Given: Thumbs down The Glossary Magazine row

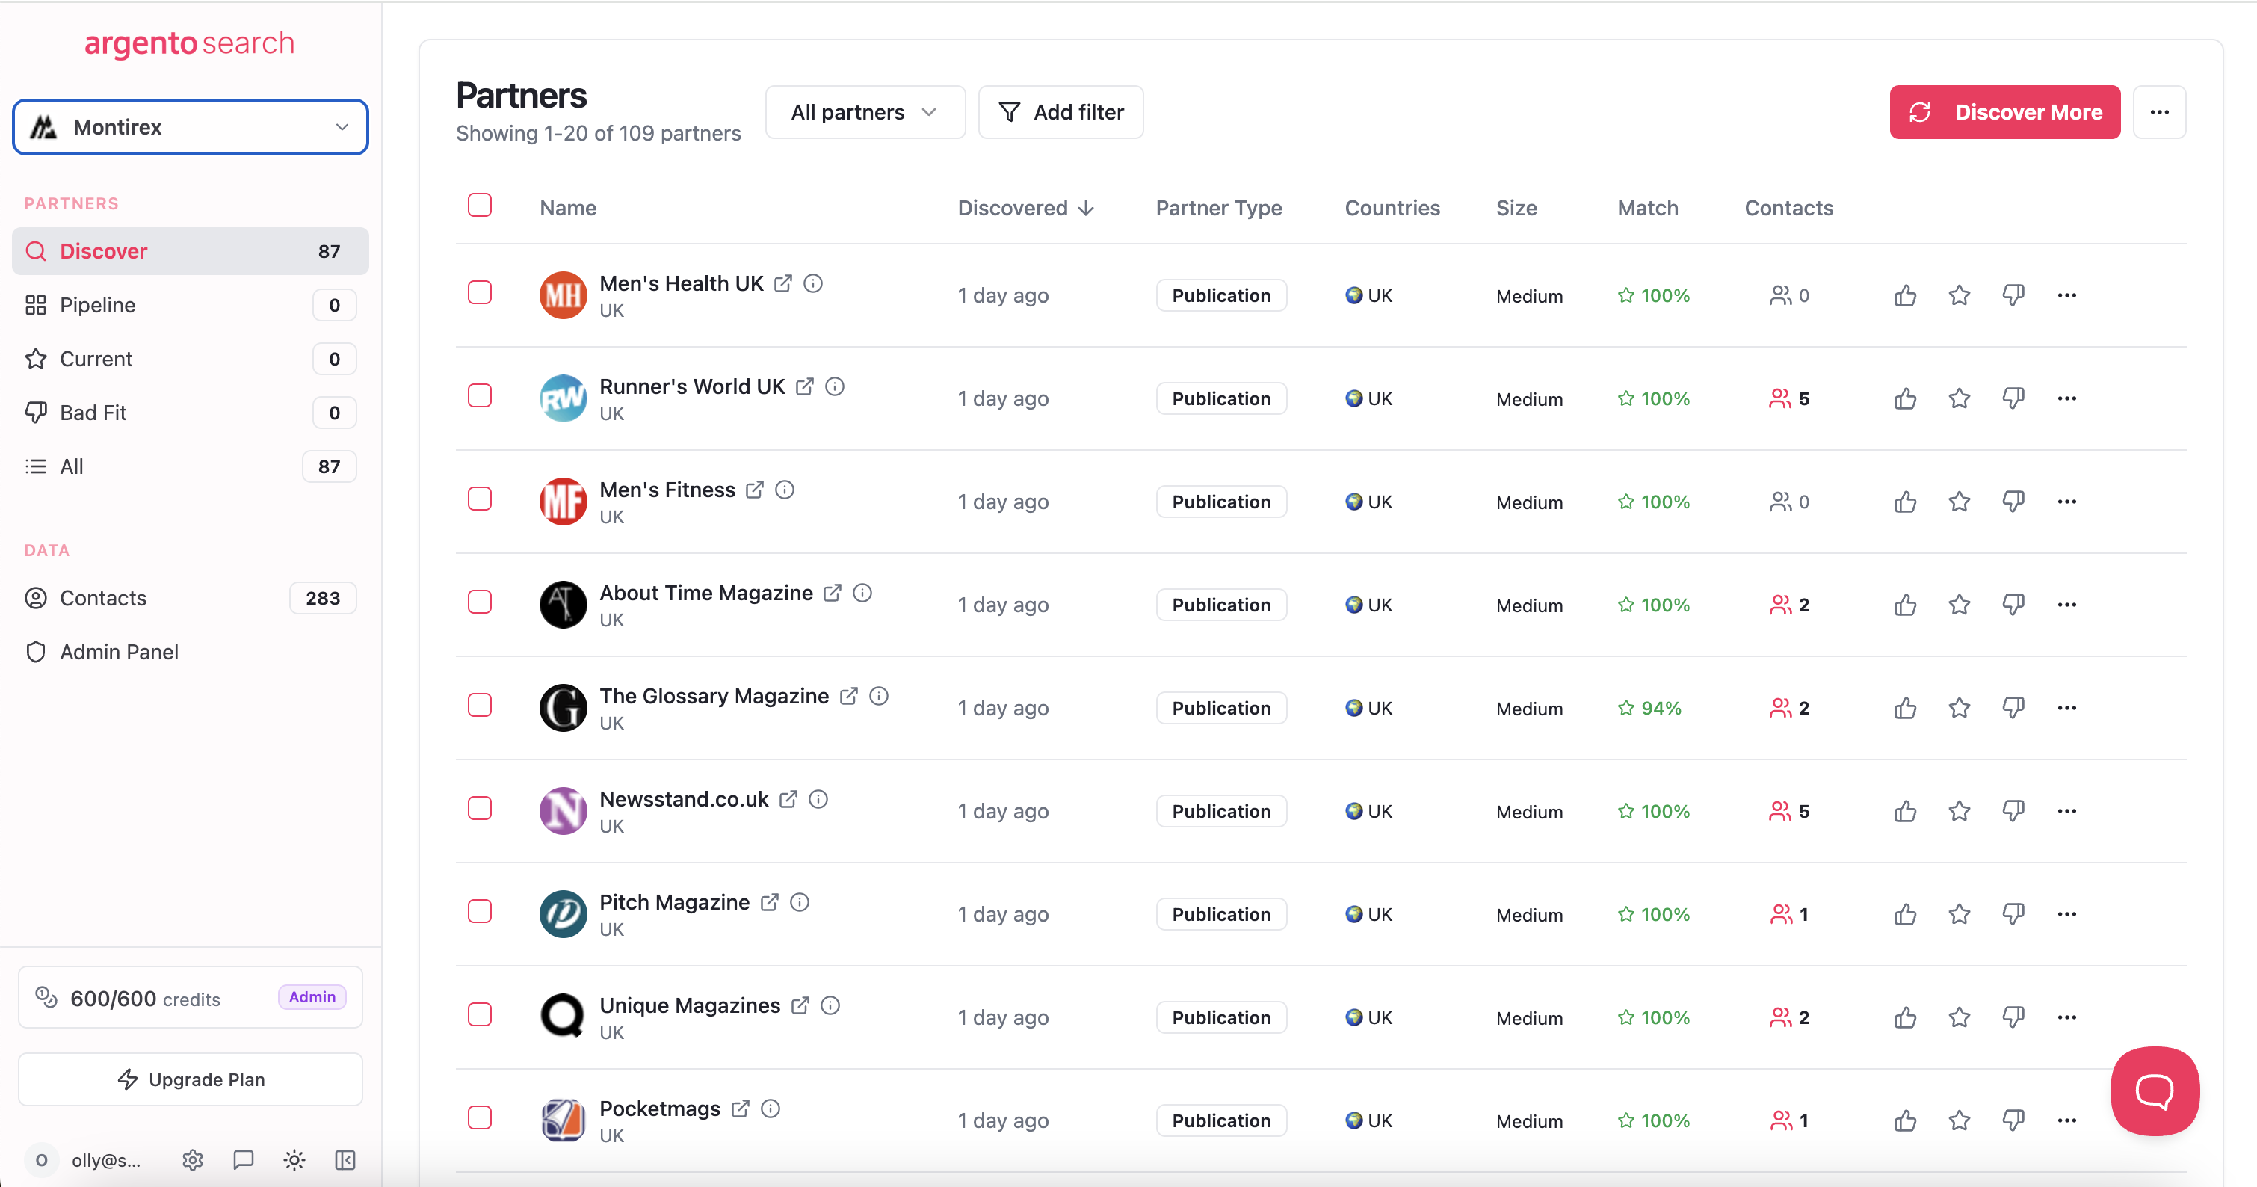Looking at the screenshot, I should [2013, 707].
